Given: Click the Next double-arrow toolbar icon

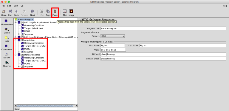Looking at the screenshot, I should (x=33, y=11).
